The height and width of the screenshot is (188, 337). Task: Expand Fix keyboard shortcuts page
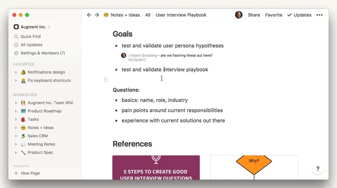click(x=16, y=80)
